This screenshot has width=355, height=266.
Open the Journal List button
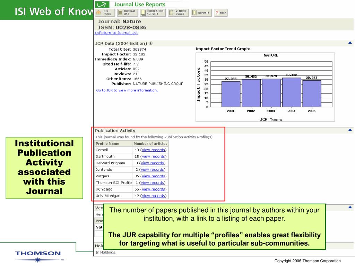coord(128,12)
